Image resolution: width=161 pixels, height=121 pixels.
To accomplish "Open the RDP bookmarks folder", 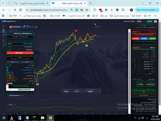I will pos(13,16).
